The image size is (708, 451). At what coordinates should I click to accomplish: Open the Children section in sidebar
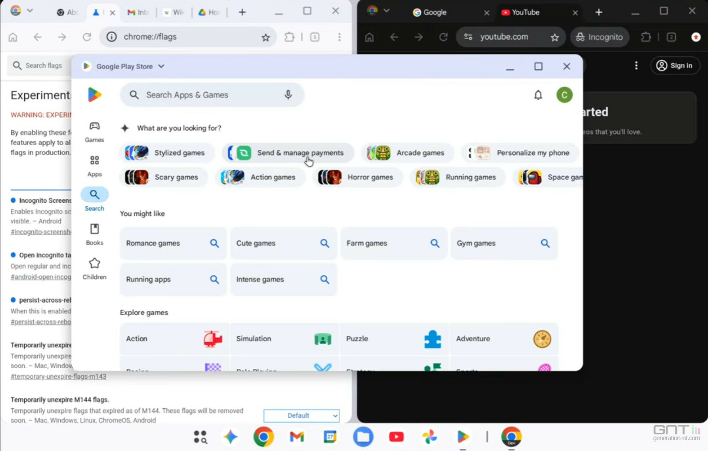[x=94, y=268]
